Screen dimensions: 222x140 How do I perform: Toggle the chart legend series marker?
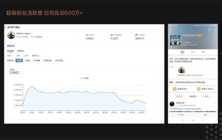pyautogui.click(x=81, y=78)
